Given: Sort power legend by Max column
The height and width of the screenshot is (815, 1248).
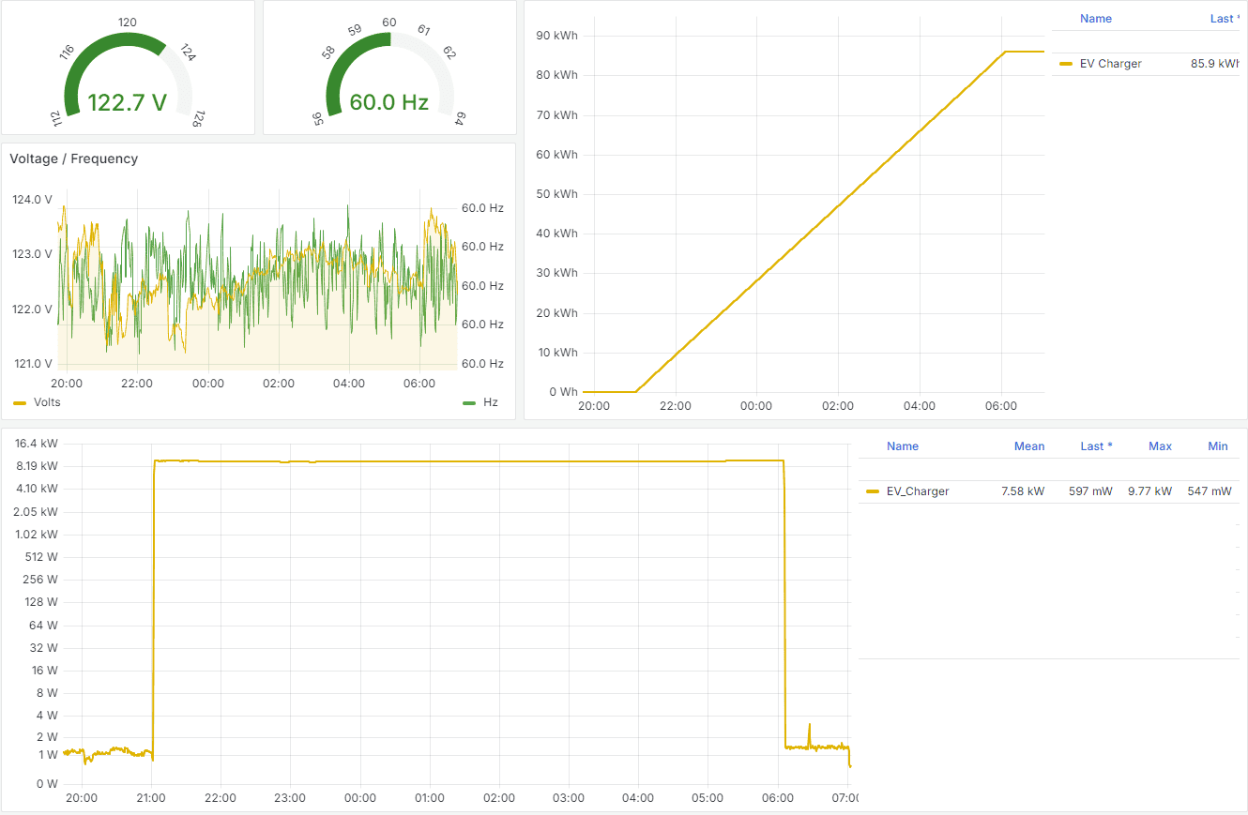Looking at the screenshot, I should click(x=1160, y=446).
